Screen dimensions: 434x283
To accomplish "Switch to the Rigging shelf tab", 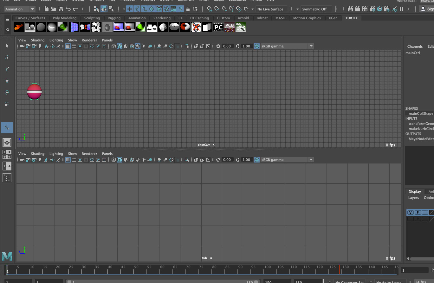I will pyautogui.click(x=114, y=18).
